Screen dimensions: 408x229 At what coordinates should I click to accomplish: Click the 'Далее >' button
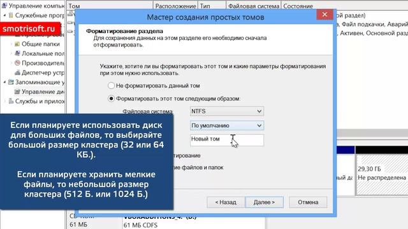[x=264, y=202]
